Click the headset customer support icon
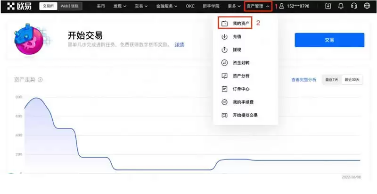The image size is (377, 194). [354, 7]
